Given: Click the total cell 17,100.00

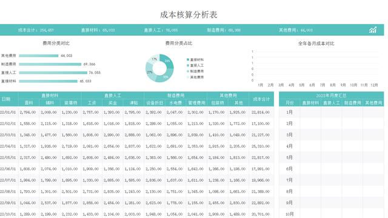Looking at the screenshot, I should pyautogui.click(x=261, y=124).
